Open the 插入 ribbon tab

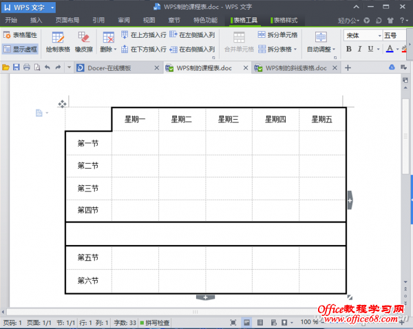click(36, 20)
